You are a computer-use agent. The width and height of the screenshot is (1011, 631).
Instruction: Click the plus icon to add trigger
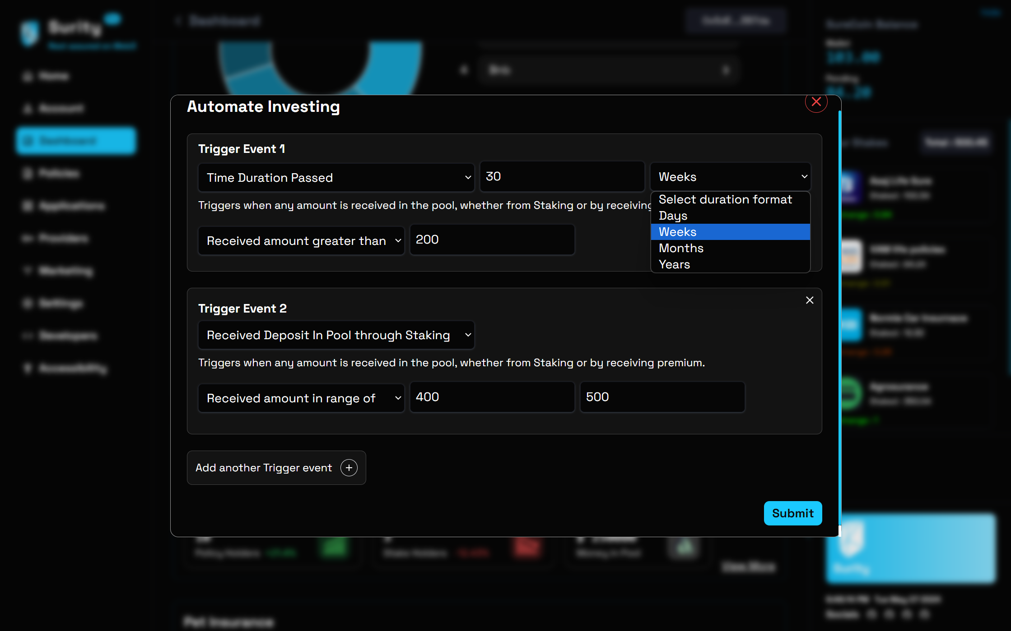coord(349,468)
